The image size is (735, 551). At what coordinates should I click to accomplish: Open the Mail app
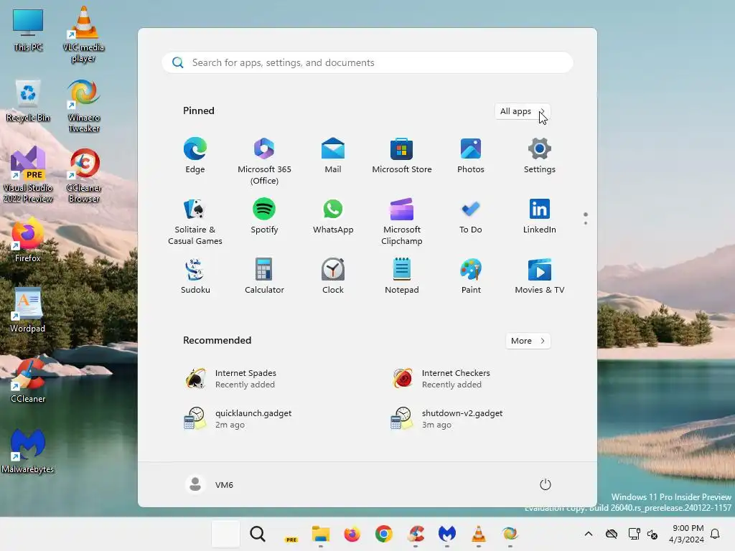coord(333,156)
